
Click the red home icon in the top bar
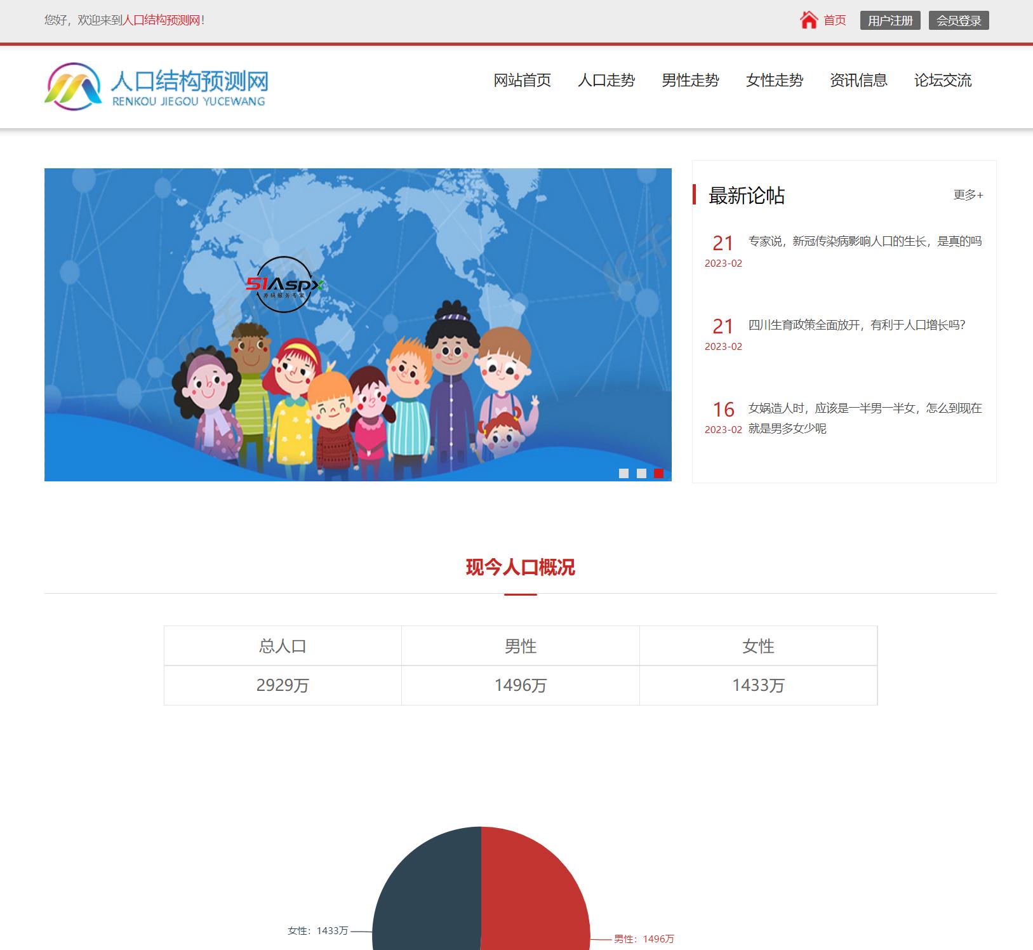(808, 20)
